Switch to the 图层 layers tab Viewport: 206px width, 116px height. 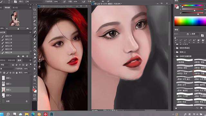(x=19, y=60)
